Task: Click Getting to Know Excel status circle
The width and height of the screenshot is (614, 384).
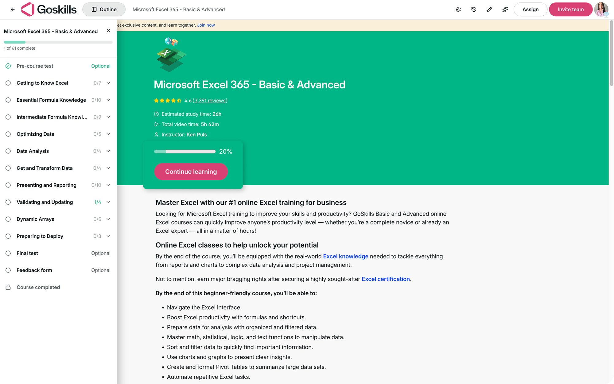Action: point(8,83)
